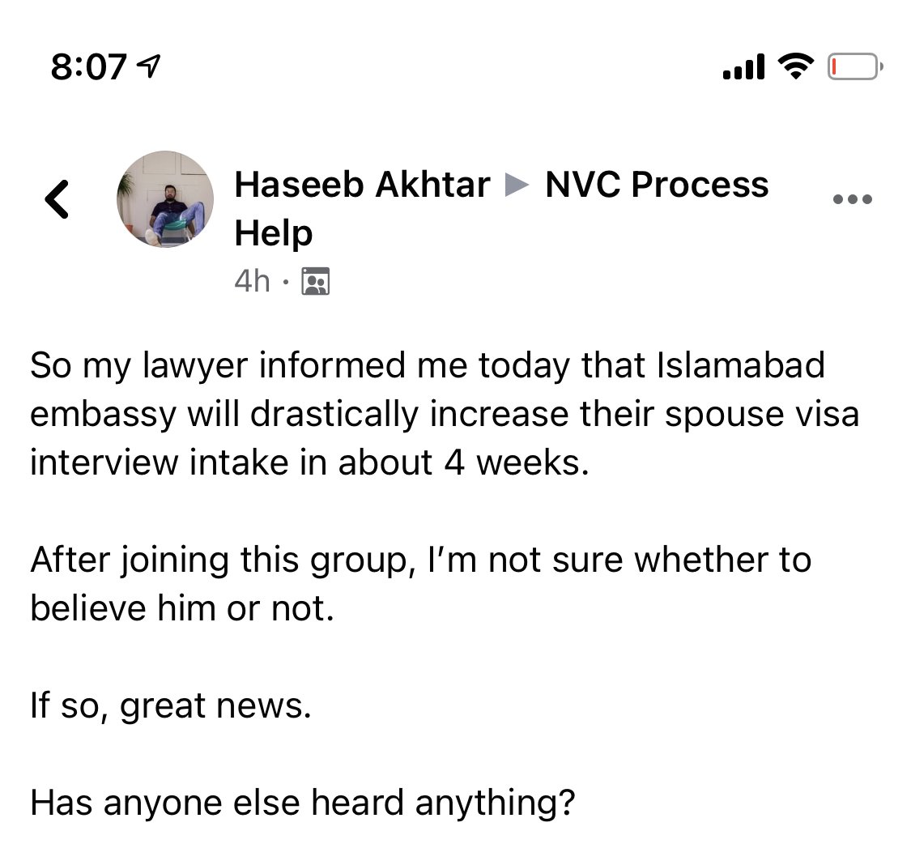Select the paragraph about Islamabad embassy interviews
The height and width of the screenshot is (848, 911).
coord(445,415)
